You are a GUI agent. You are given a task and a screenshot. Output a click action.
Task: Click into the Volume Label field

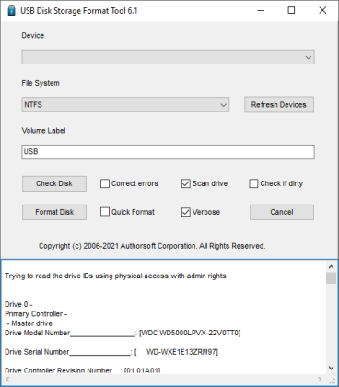(168, 152)
